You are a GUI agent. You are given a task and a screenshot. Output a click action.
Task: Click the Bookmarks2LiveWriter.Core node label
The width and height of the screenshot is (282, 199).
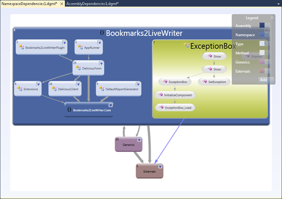[x=92, y=110]
